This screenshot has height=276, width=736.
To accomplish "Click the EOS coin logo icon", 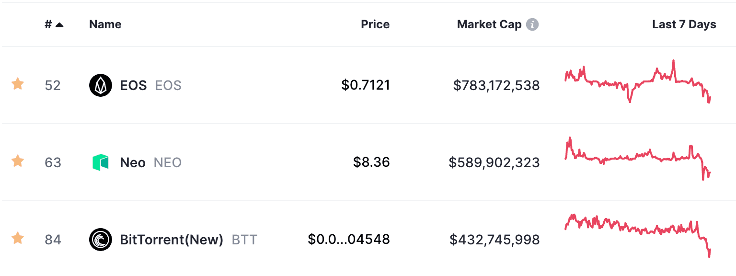I will click(x=101, y=85).
